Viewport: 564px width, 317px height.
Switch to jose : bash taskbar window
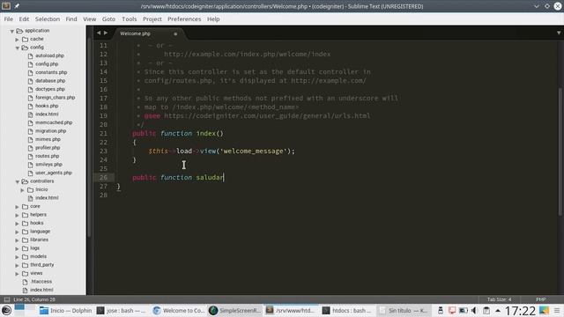[122, 311]
